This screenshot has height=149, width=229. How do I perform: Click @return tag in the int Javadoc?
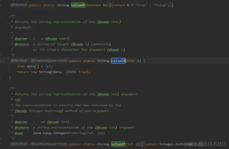tap(22, 127)
